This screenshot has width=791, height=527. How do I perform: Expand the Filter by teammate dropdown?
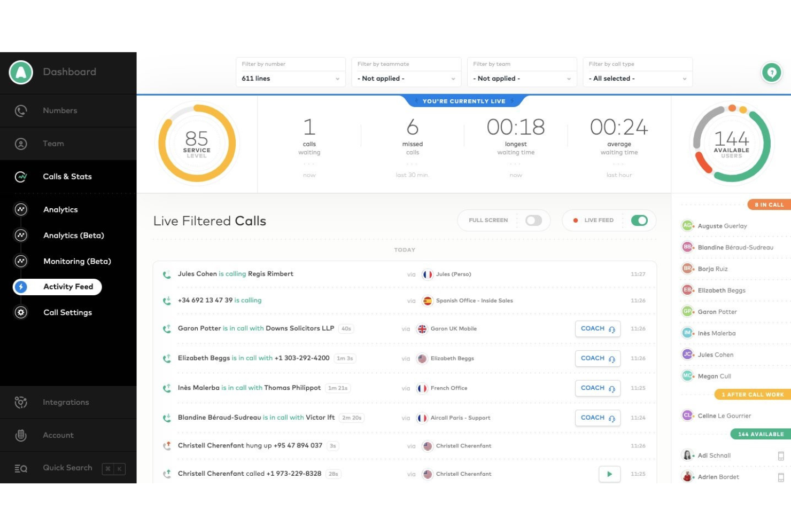pyautogui.click(x=406, y=78)
